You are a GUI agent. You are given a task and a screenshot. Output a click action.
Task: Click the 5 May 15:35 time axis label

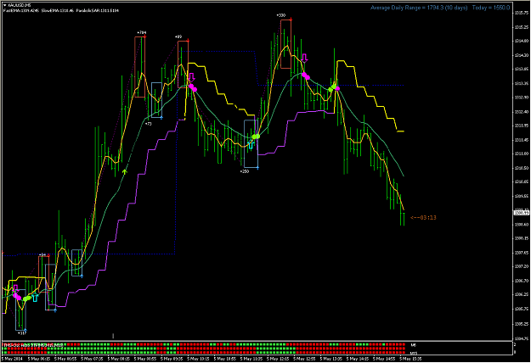410,359
